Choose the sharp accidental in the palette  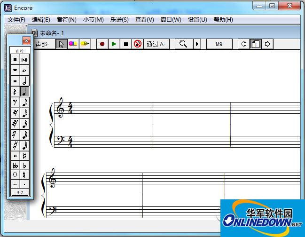click(x=25, y=156)
